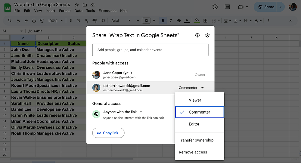Open the Arial font dropdown

tap(121, 21)
